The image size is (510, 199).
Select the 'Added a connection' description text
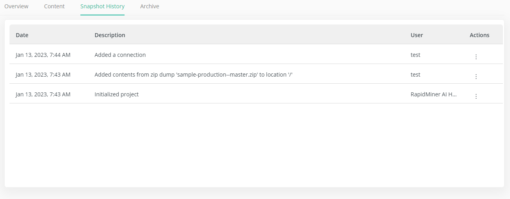click(120, 55)
